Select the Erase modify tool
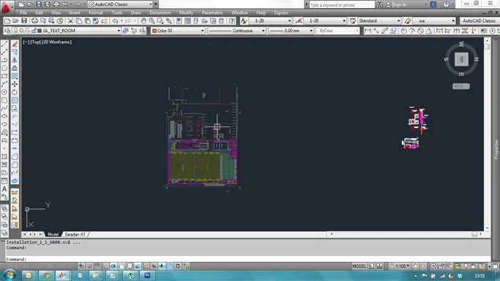Screen dimensions: 500x281 [15, 44]
